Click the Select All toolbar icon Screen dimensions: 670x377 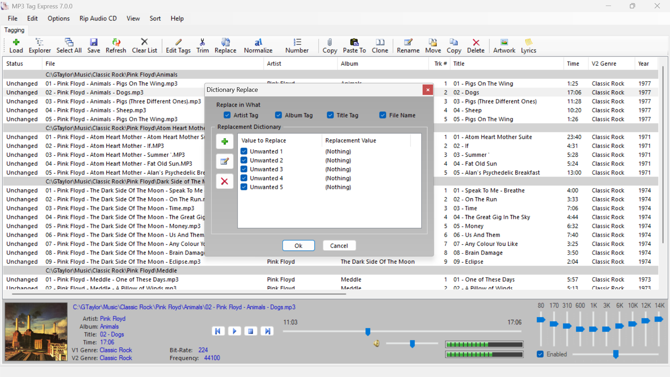pos(69,46)
